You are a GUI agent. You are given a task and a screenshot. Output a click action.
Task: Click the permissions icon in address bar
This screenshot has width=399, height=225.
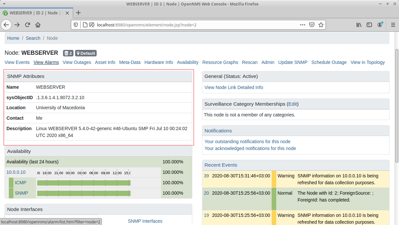(92, 25)
